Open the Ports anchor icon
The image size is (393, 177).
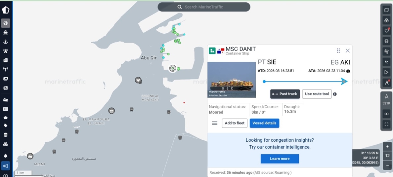tap(6, 42)
